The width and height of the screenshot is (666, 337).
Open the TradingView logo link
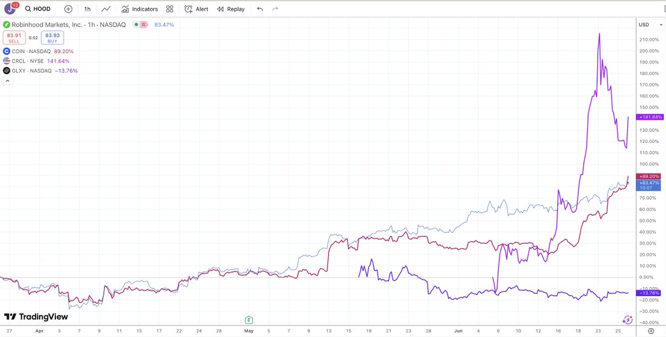click(36, 316)
